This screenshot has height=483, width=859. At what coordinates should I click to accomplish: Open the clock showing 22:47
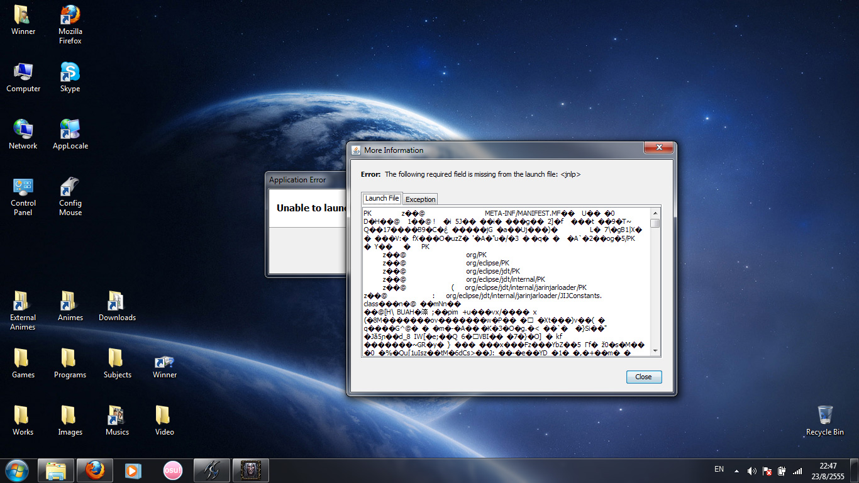coord(828,471)
